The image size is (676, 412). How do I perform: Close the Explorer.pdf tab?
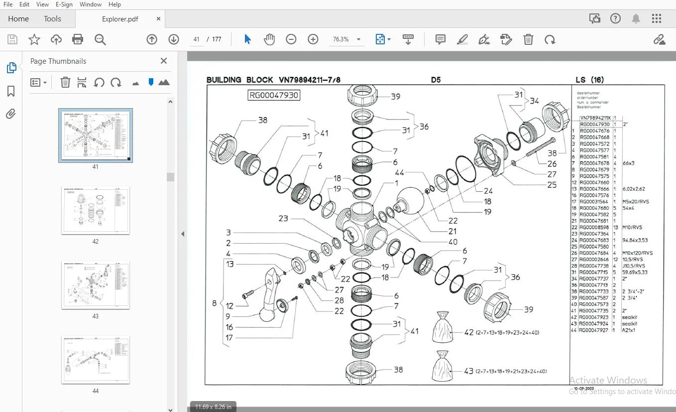[159, 19]
